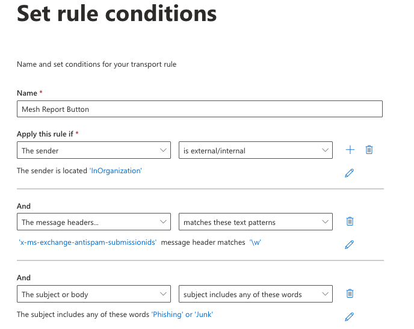The height and width of the screenshot is (329, 414).
Task: Delete the sender condition via trash icon
Action: [369, 150]
